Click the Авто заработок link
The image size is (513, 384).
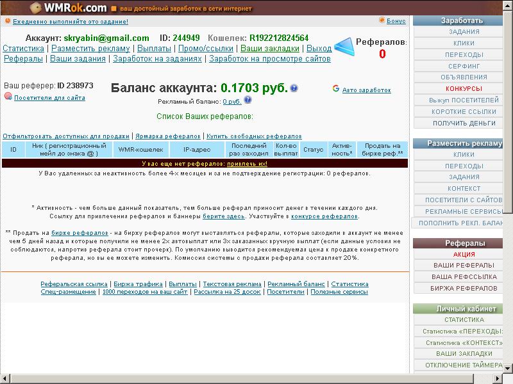pos(366,90)
